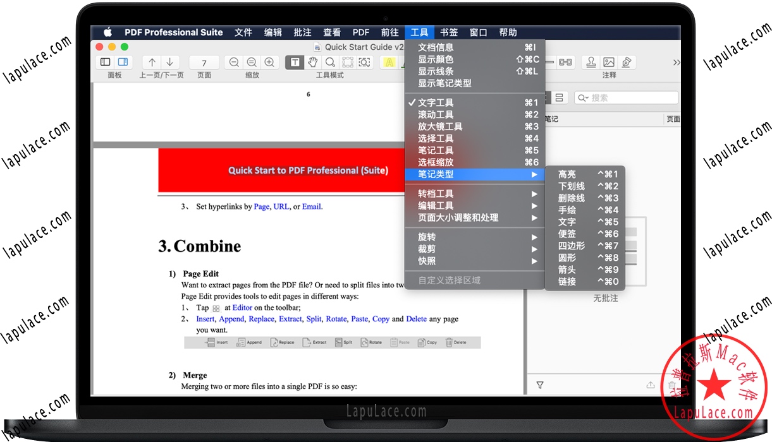Expand the 编辑工具 submenu

click(475, 206)
